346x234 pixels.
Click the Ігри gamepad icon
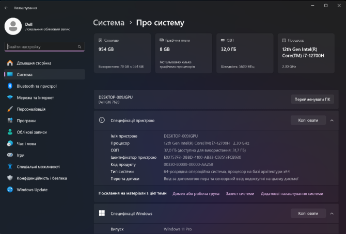(x=10, y=155)
